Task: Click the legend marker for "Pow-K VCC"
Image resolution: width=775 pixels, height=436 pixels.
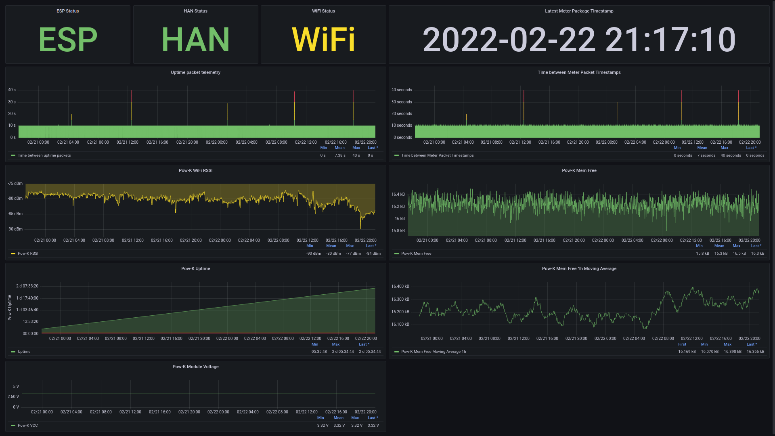Action: [12, 425]
